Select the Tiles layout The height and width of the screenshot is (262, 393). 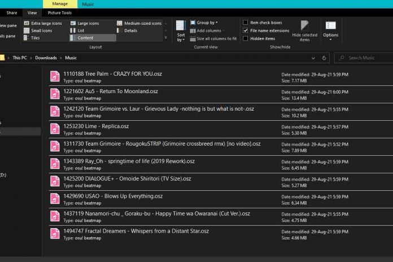tap(32, 38)
